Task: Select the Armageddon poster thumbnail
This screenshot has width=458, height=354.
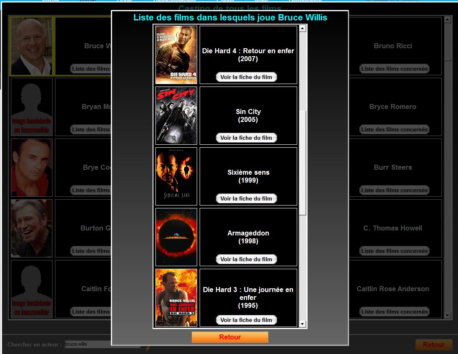Action: click(176, 237)
